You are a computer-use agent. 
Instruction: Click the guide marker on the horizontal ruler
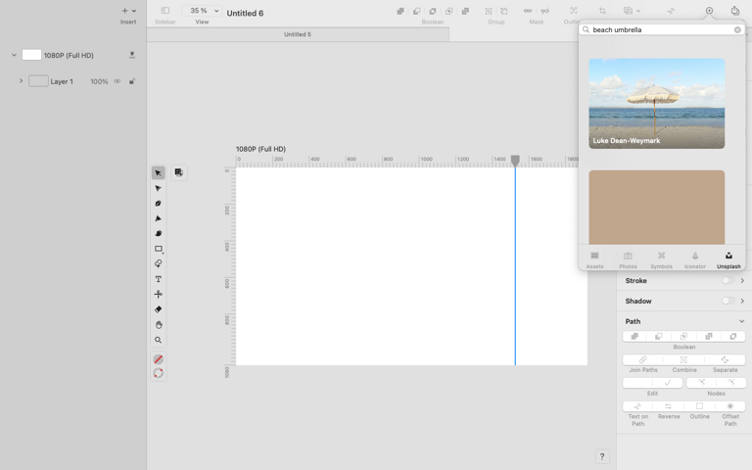coord(515,161)
